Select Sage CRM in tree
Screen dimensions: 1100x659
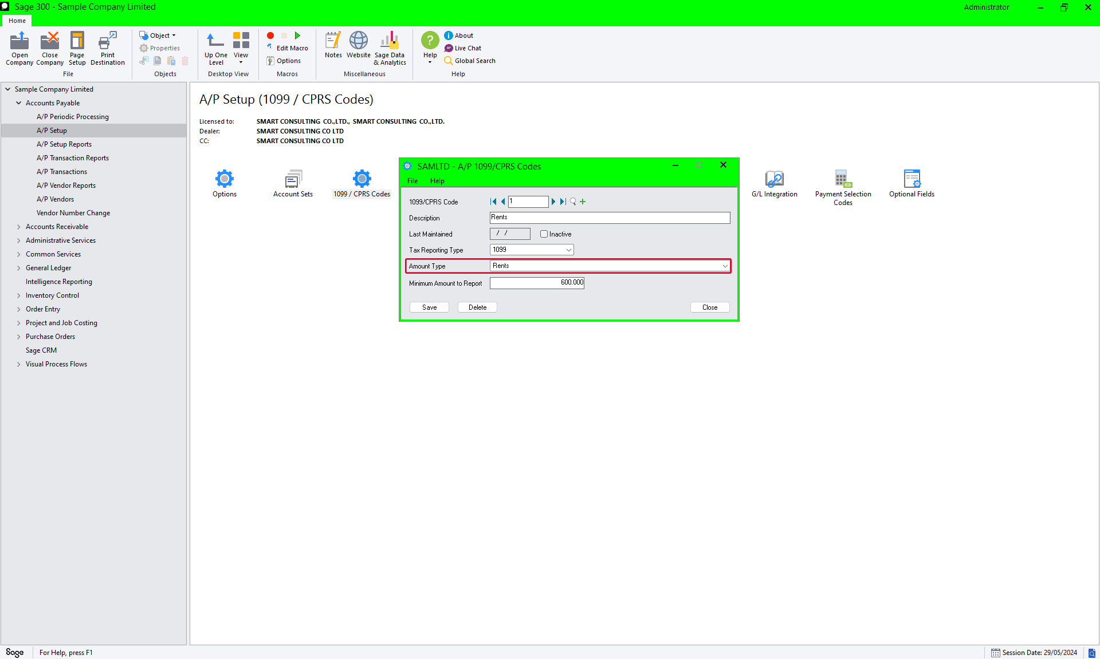click(41, 350)
